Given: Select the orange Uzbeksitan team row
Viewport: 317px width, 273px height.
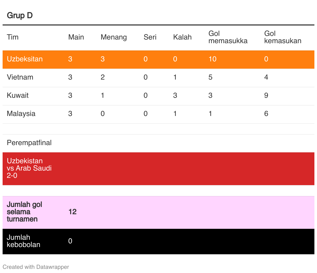Looking at the screenshot, I should click(158, 59).
